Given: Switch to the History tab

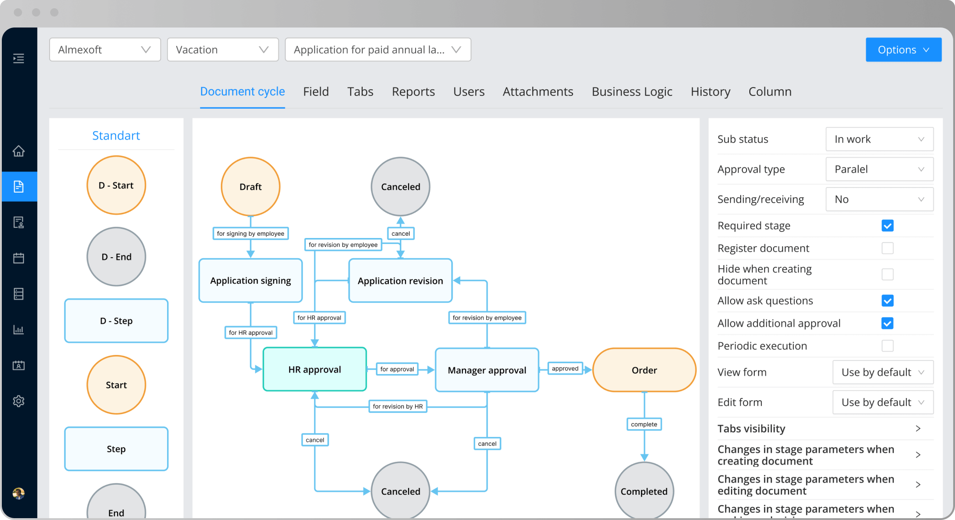Looking at the screenshot, I should [x=710, y=92].
